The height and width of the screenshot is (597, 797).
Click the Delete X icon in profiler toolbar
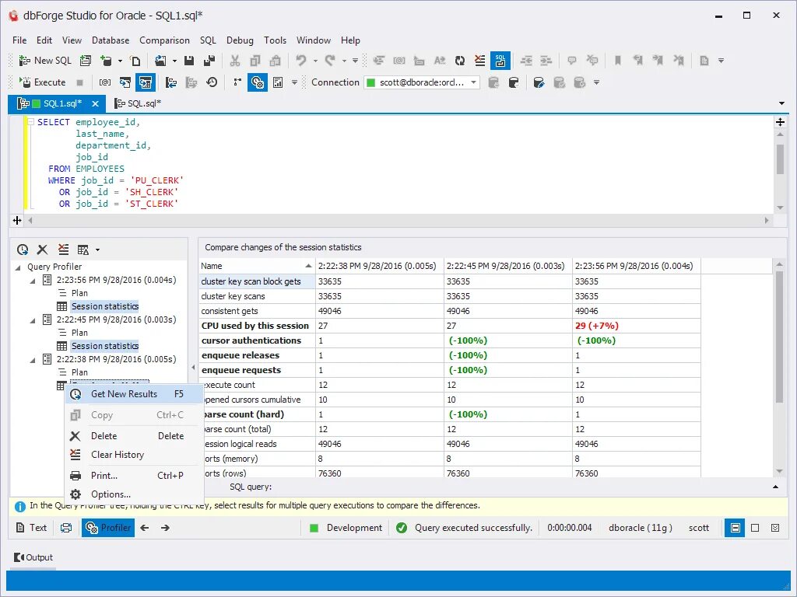[x=42, y=250]
